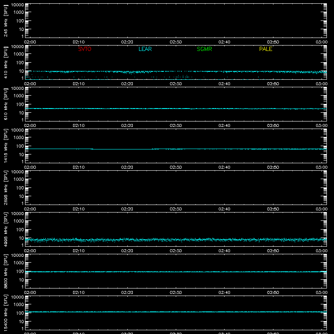The image size is (334, 334).
Task: Select the 2695 MHz [SFU] axis title
Action: 5,187
